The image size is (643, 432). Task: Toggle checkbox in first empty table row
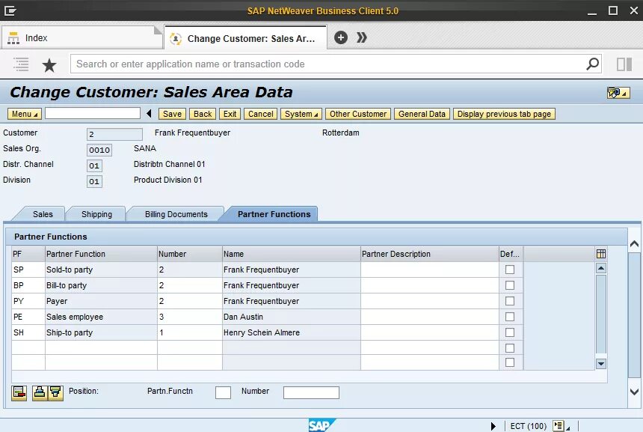point(510,348)
